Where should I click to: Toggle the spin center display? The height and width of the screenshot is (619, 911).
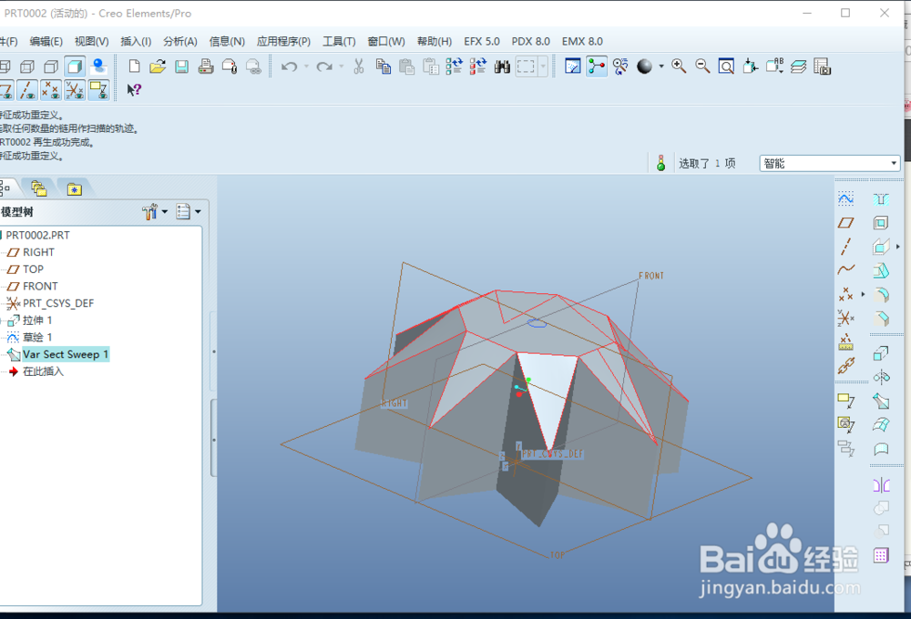coord(597,66)
